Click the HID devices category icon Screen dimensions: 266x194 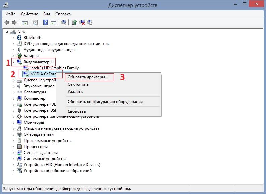(19, 165)
